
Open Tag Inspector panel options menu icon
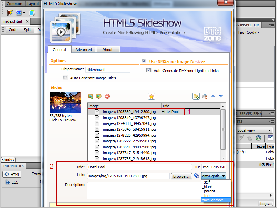point(271,25)
